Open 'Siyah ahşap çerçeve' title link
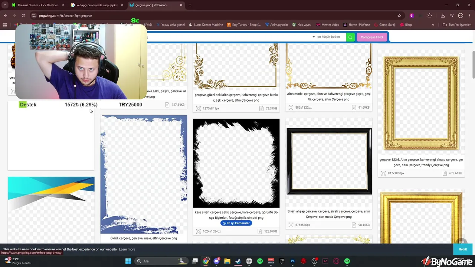Screen dimensions: 475x267 tap(329, 214)
